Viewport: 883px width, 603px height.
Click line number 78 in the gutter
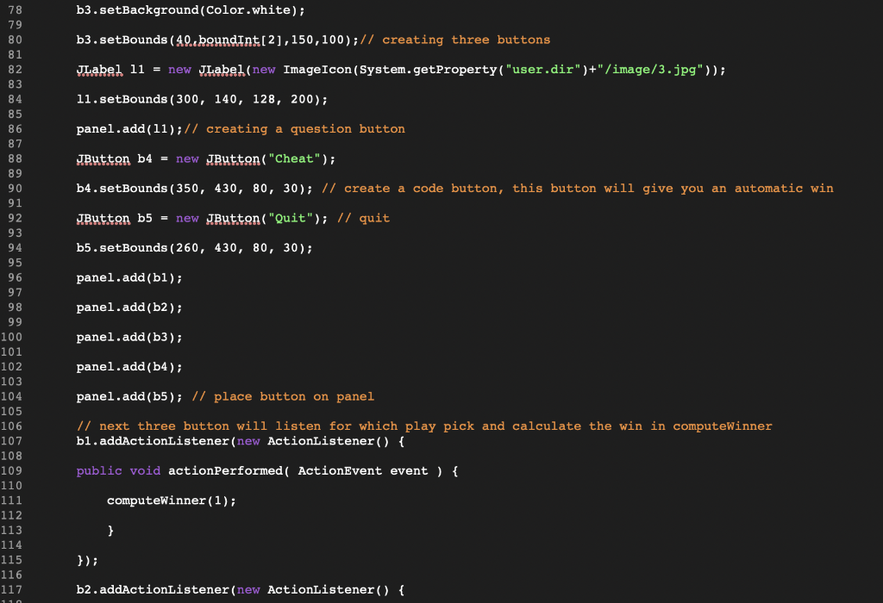click(16, 9)
